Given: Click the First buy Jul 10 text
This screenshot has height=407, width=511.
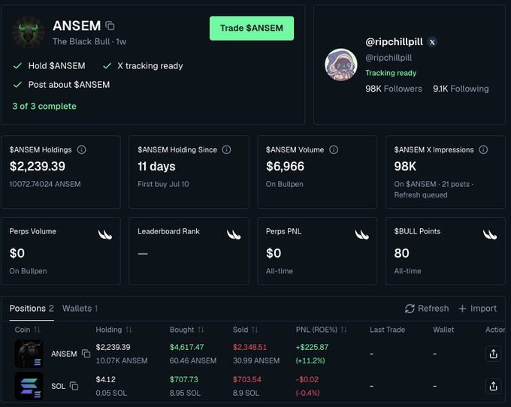Looking at the screenshot, I should coord(163,184).
